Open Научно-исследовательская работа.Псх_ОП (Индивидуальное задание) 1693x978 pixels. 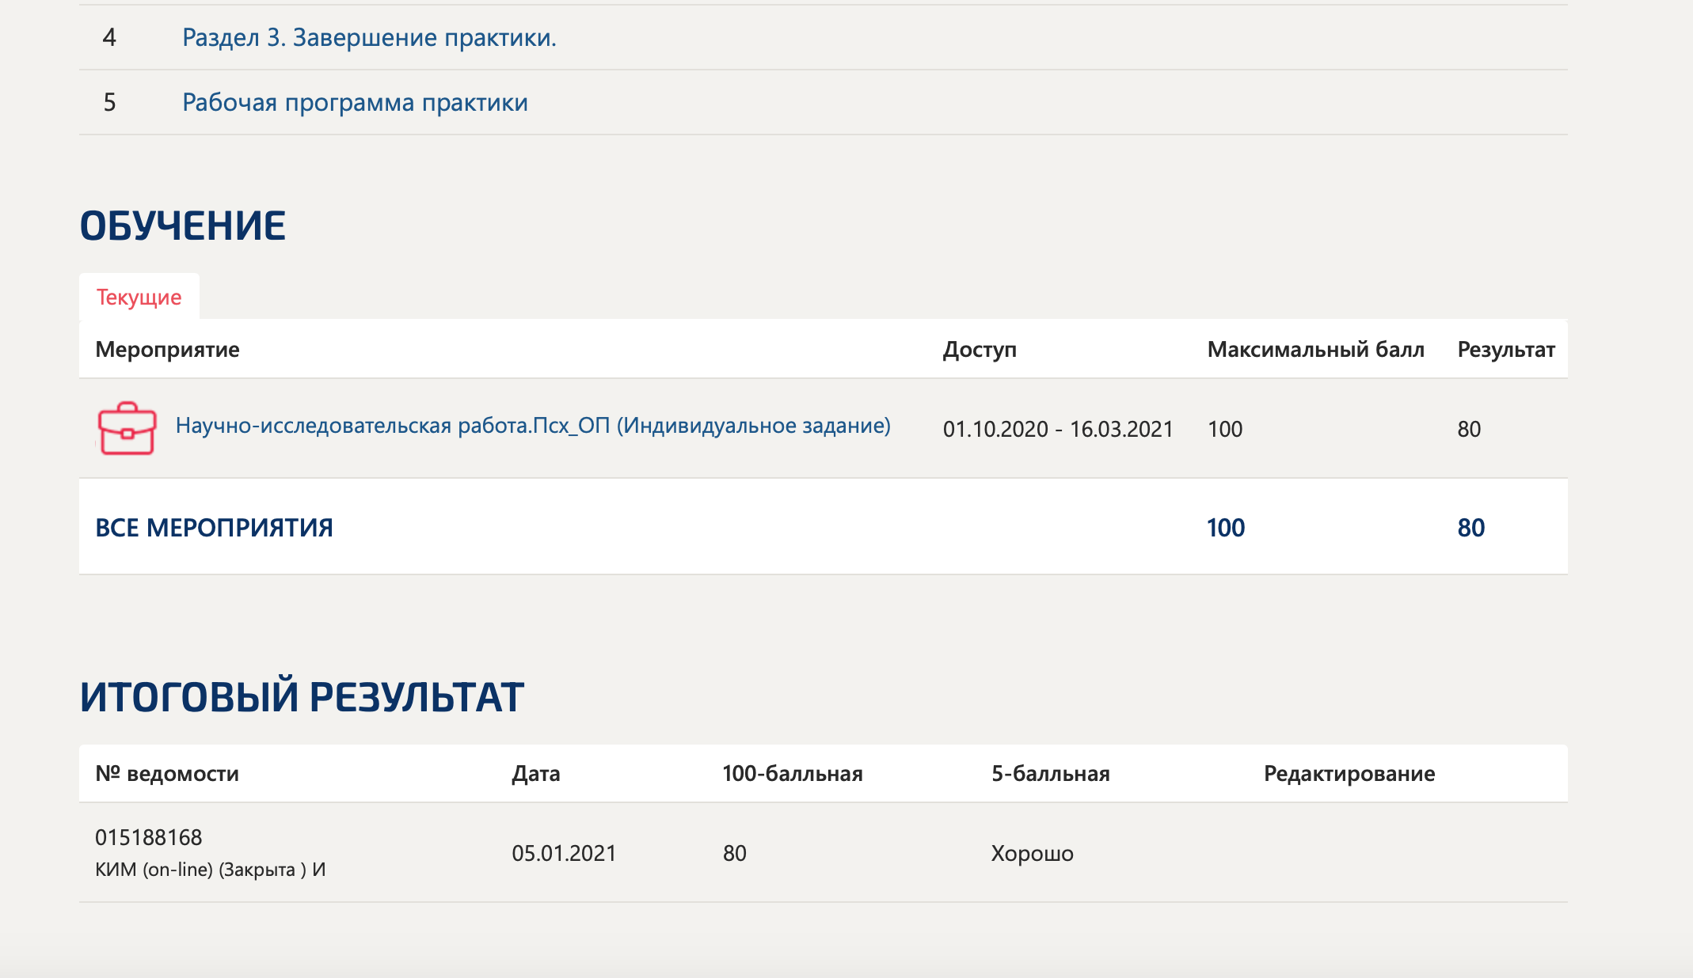[533, 426]
